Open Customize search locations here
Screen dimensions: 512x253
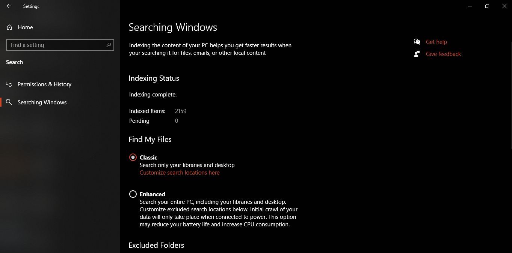pos(180,172)
